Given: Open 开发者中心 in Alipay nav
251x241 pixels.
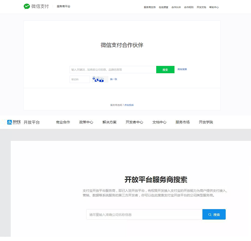Looking at the screenshot, I should [x=135, y=122].
